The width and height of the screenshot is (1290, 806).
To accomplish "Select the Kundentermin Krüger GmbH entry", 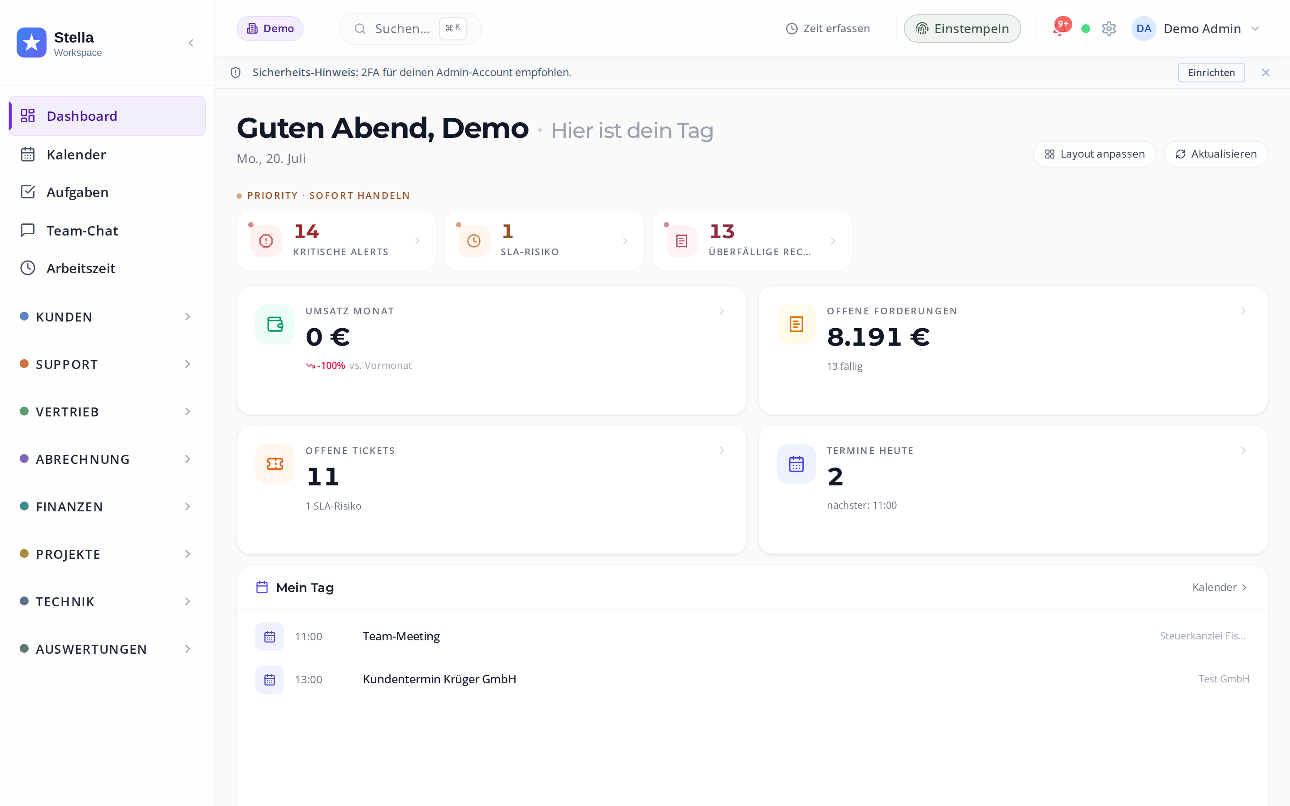I will point(439,679).
